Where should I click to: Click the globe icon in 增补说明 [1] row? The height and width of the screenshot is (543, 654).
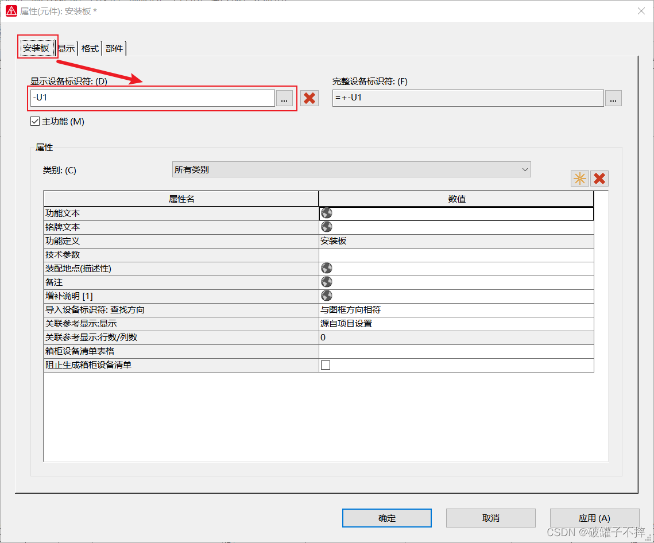point(327,296)
